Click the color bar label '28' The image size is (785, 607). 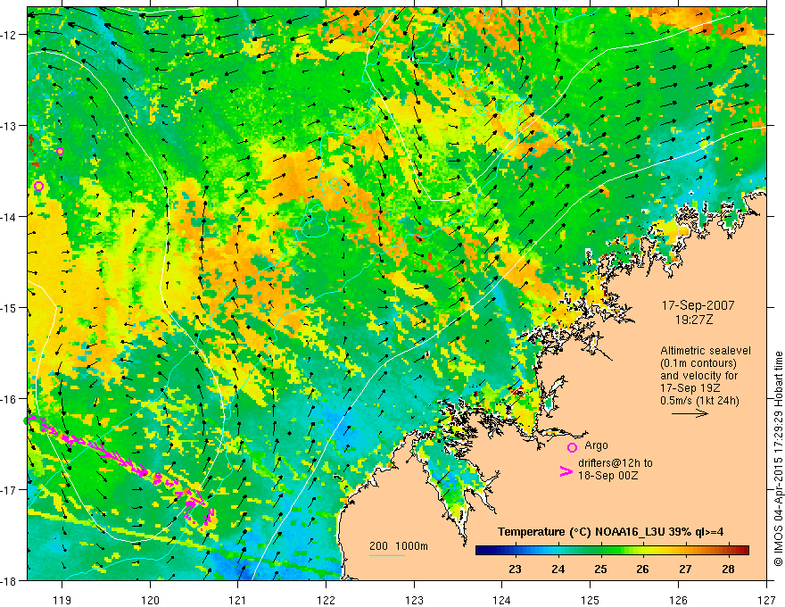click(728, 569)
